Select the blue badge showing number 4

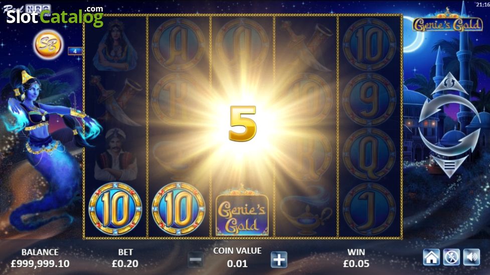click(x=75, y=51)
